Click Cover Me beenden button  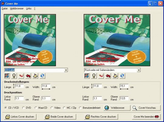[x=146, y=117]
